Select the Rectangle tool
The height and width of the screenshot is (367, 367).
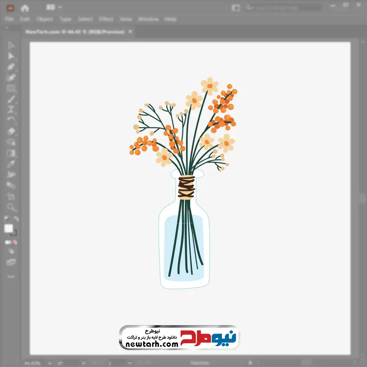point(11,88)
